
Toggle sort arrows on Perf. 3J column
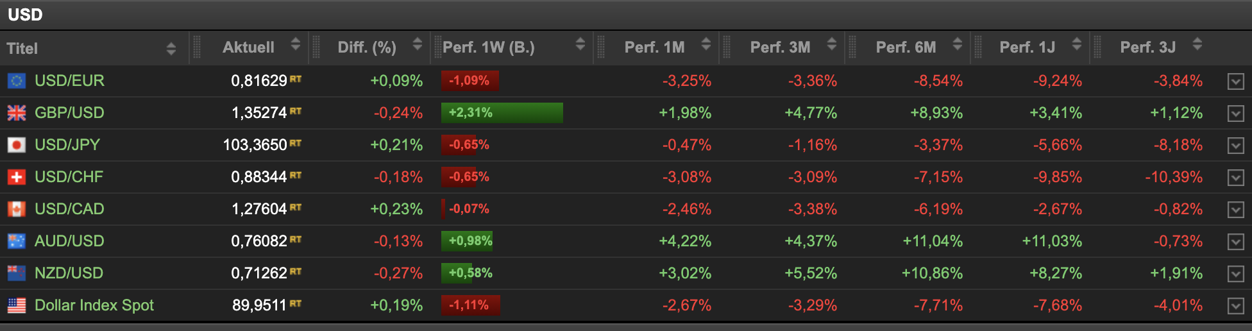(x=1197, y=44)
